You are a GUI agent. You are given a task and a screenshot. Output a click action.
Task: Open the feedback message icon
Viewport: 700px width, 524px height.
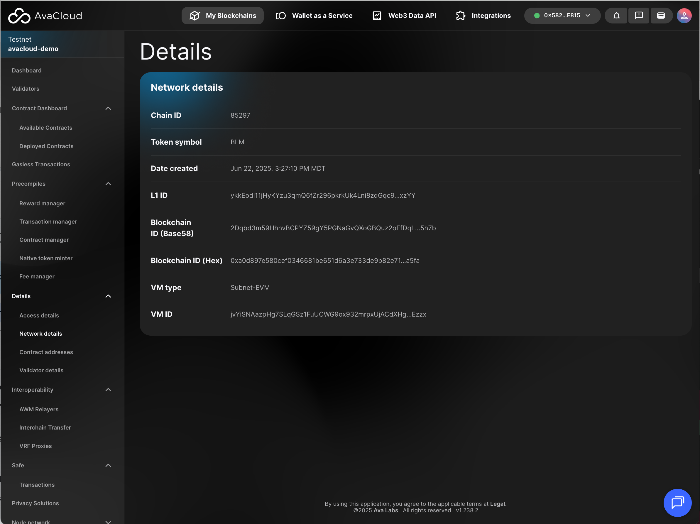click(x=639, y=16)
